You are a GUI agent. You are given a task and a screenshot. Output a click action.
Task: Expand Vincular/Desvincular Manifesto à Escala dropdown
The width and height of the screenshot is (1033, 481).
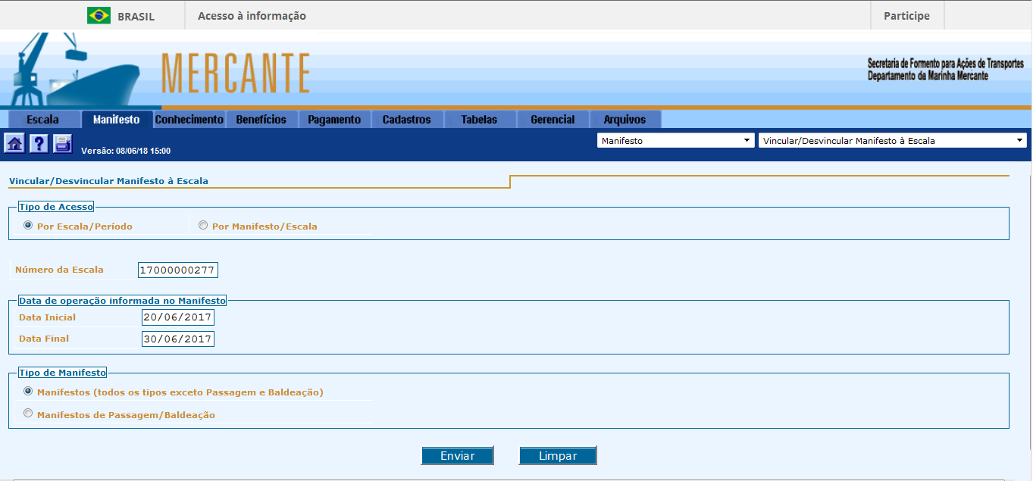pyautogui.click(x=892, y=141)
